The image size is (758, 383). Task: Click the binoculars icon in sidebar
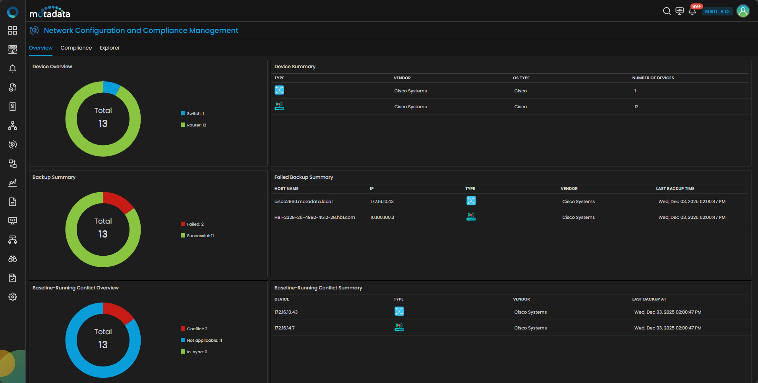coord(13,259)
